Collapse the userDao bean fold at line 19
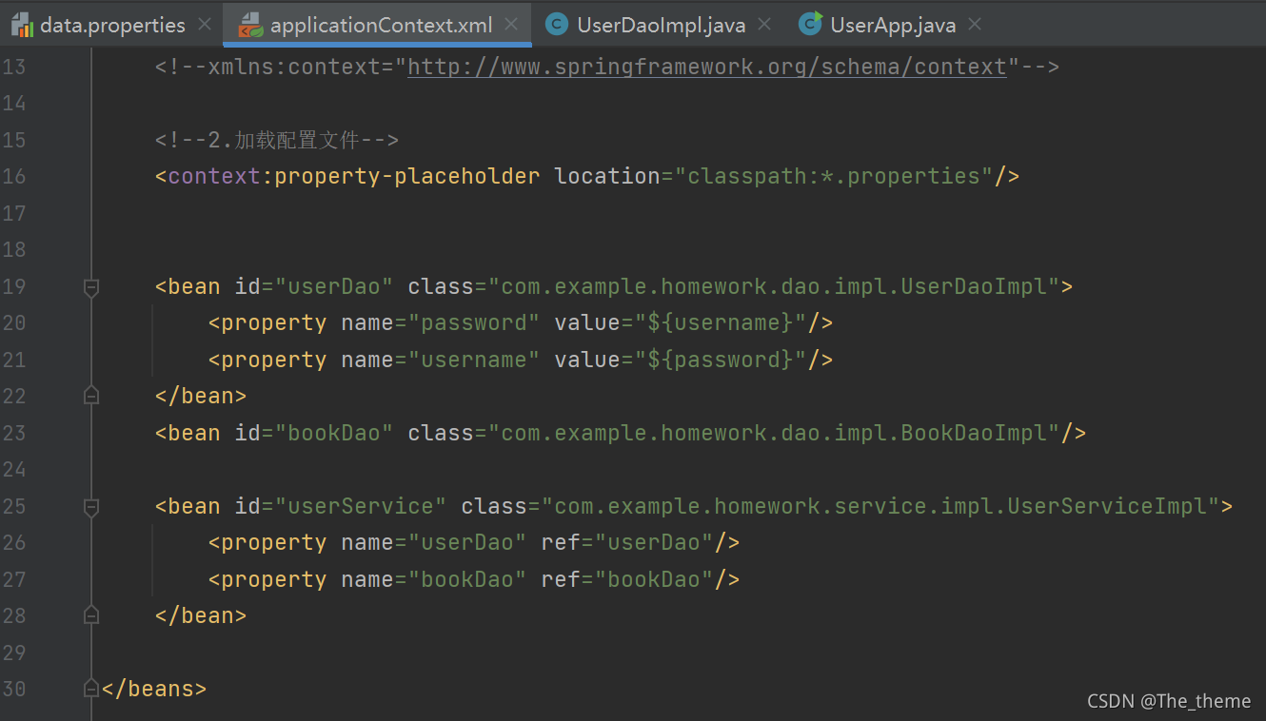The image size is (1266, 721). [91, 286]
